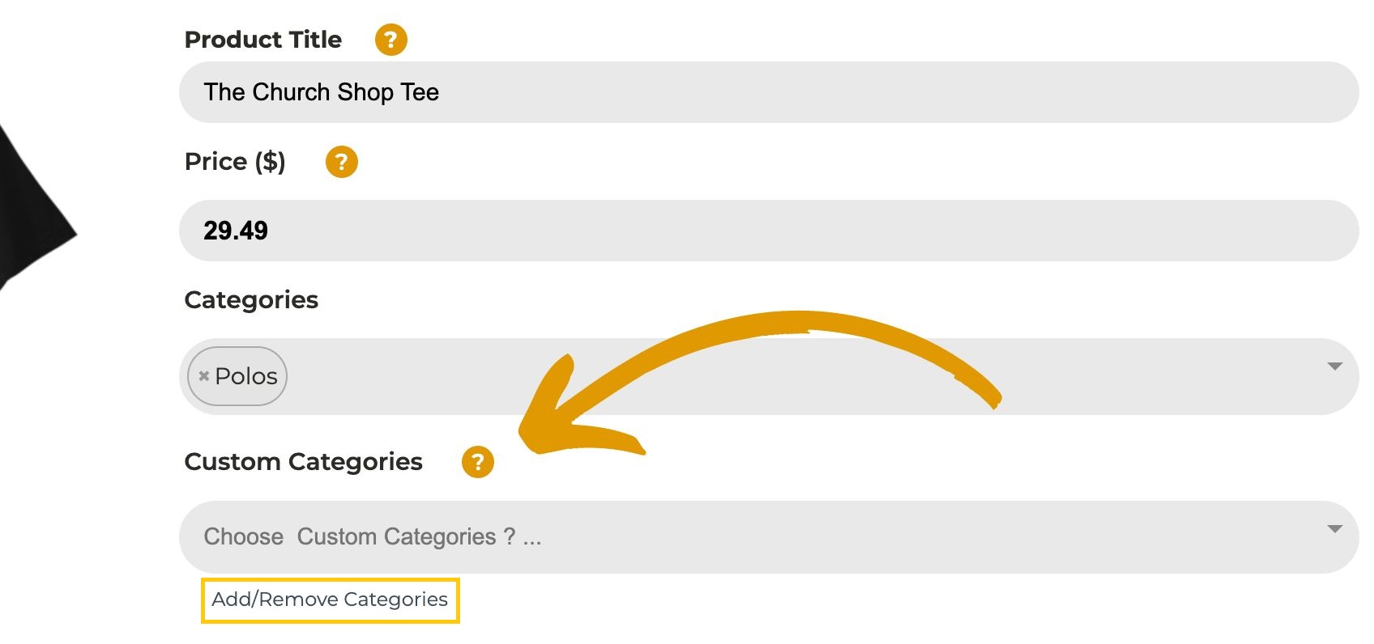Click the Custom Categories label
The image size is (1374, 644).
pos(304,462)
